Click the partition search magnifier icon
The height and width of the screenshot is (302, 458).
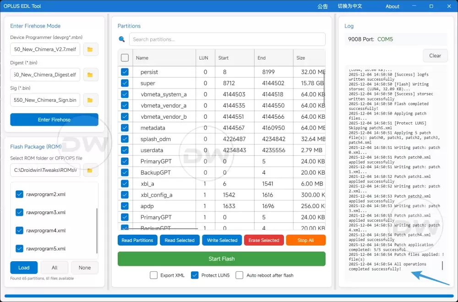pyautogui.click(x=121, y=39)
